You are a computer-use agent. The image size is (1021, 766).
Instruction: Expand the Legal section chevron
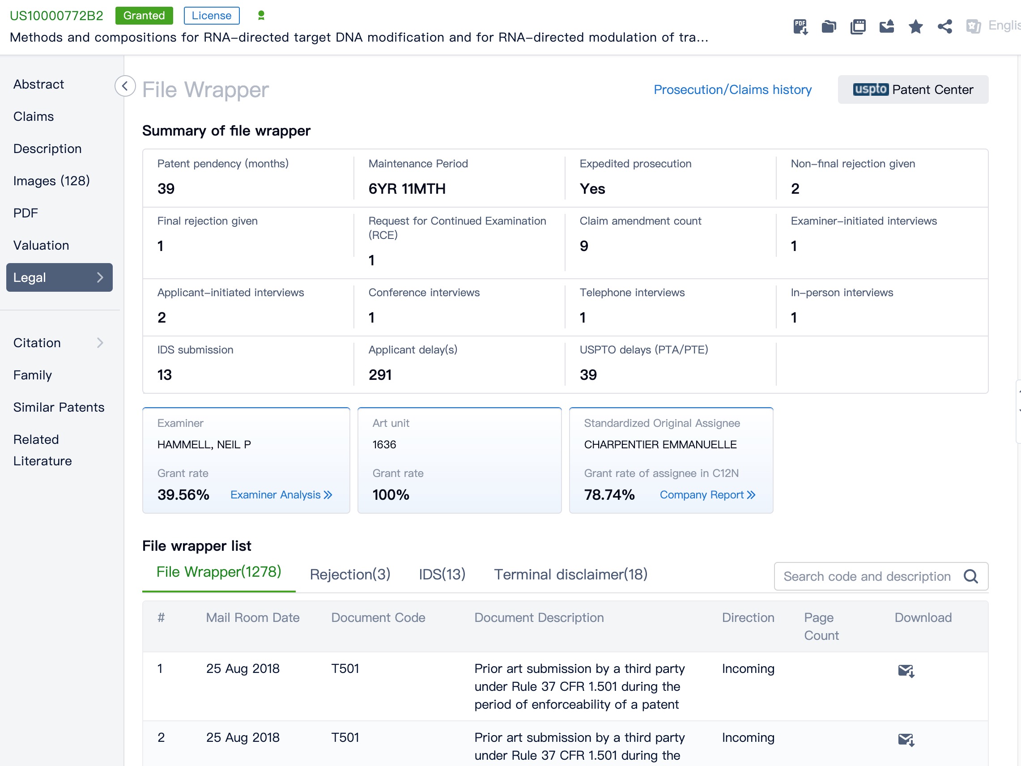(100, 277)
